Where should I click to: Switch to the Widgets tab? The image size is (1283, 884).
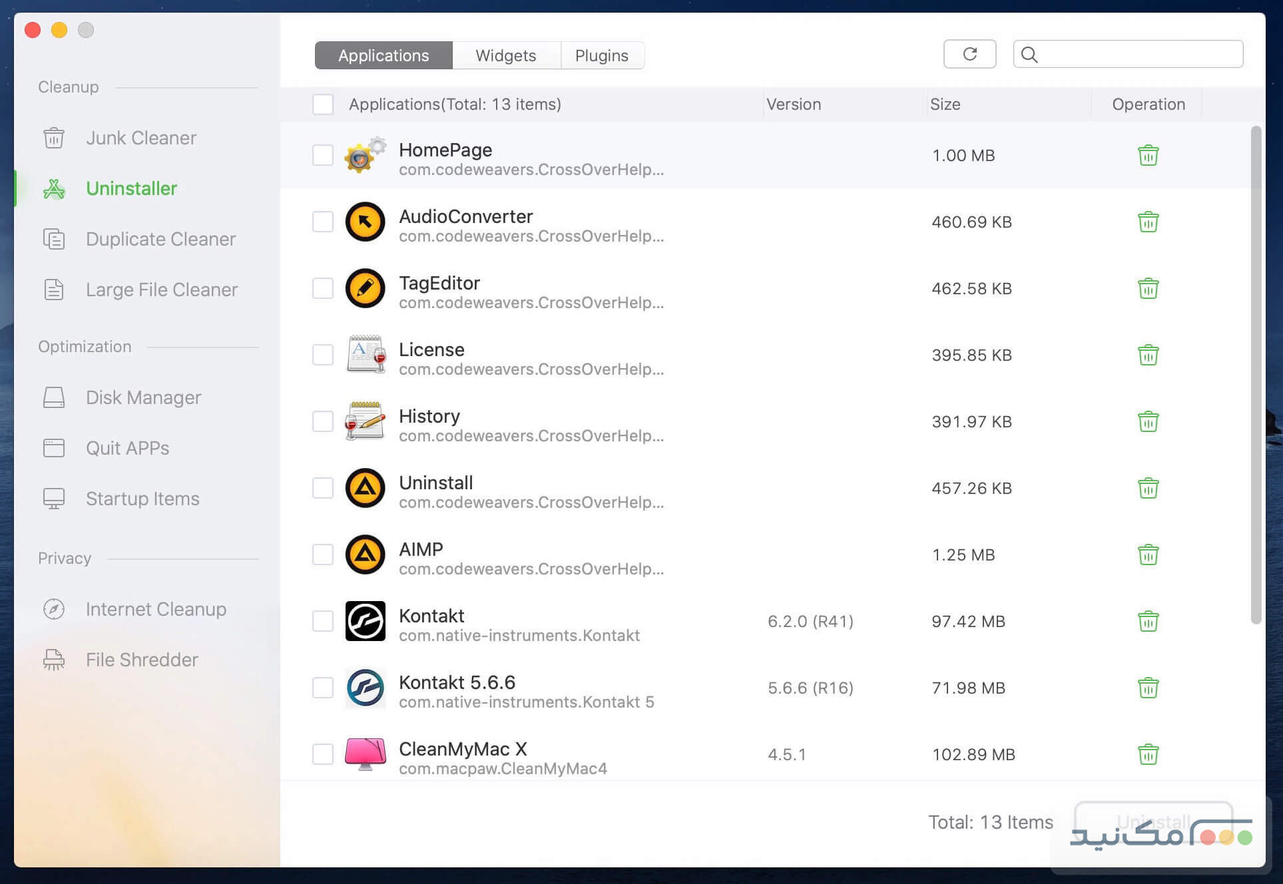click(x=505, y=55)
